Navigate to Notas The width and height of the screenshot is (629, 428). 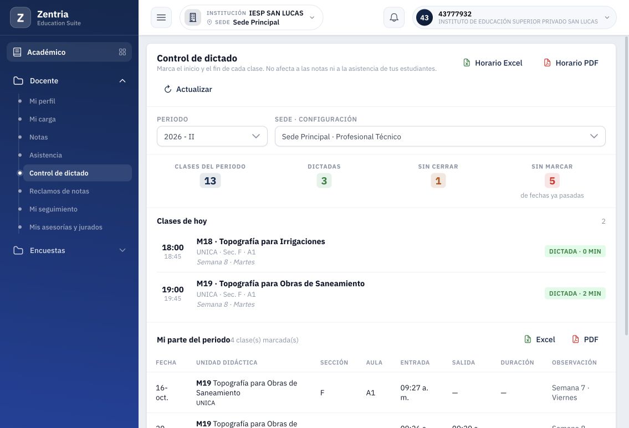click(38, 137)
